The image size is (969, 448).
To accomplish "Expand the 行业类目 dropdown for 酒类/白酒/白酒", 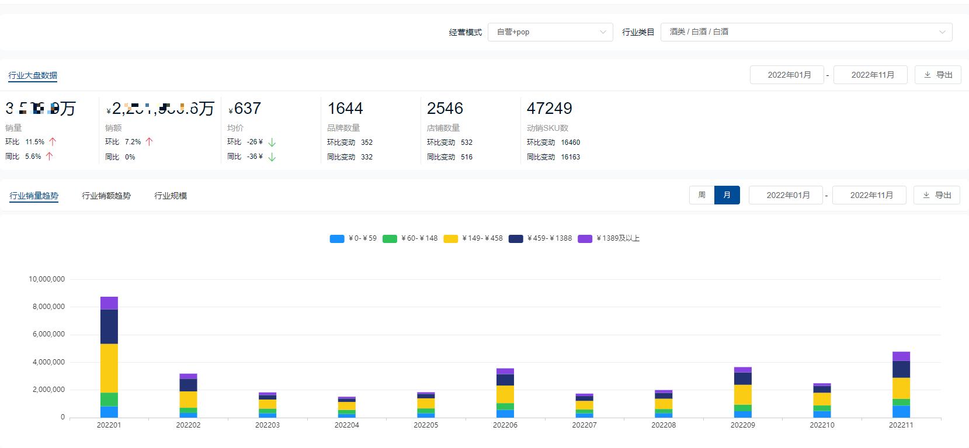I will 806,32.
